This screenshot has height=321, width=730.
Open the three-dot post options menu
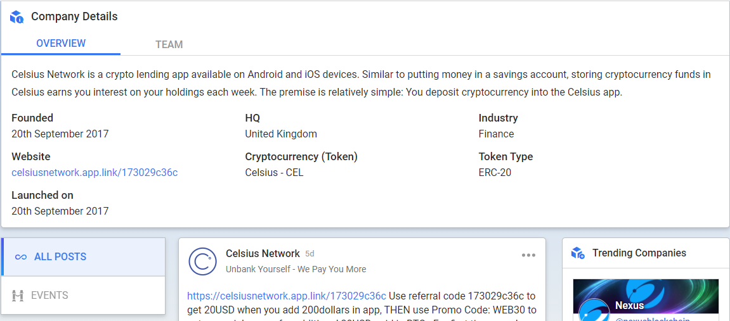pos(528,255)
